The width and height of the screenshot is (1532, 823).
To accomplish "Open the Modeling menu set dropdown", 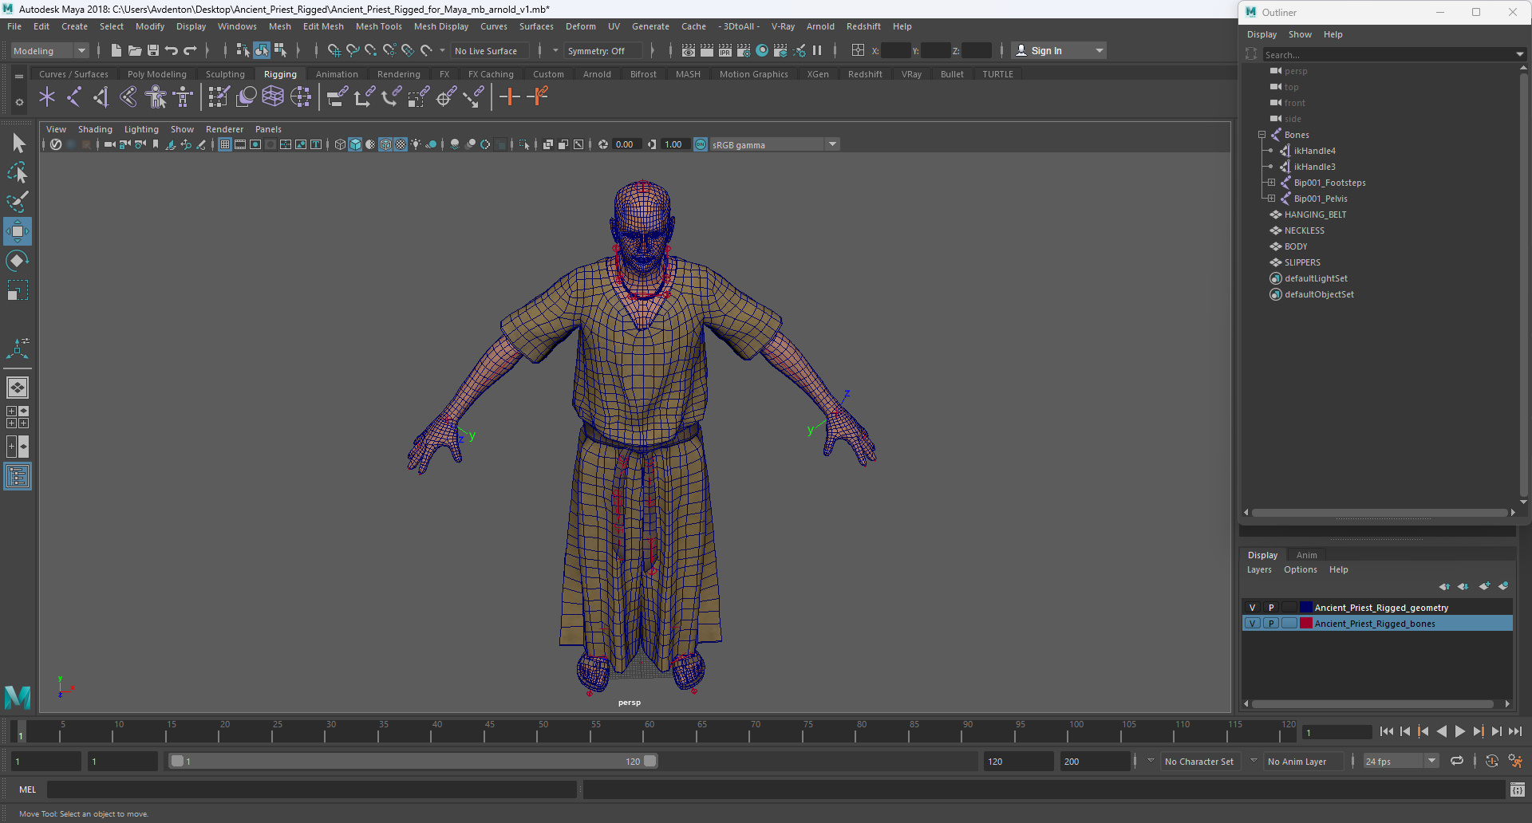I will tap(49, 51).
